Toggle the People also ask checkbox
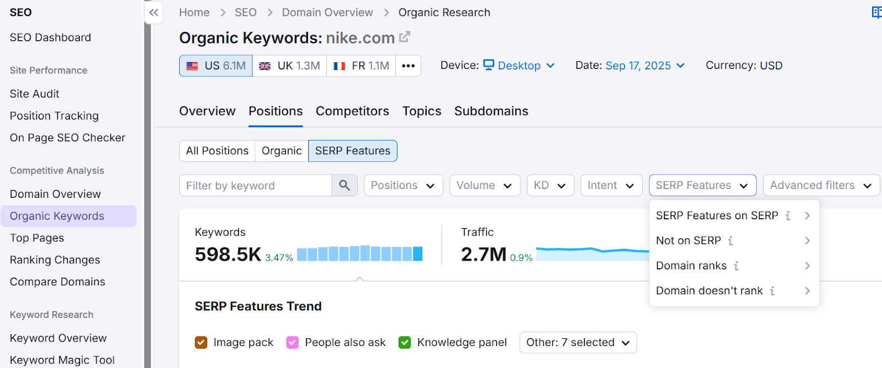Screen dimensions: 882x368 [293, 343]
